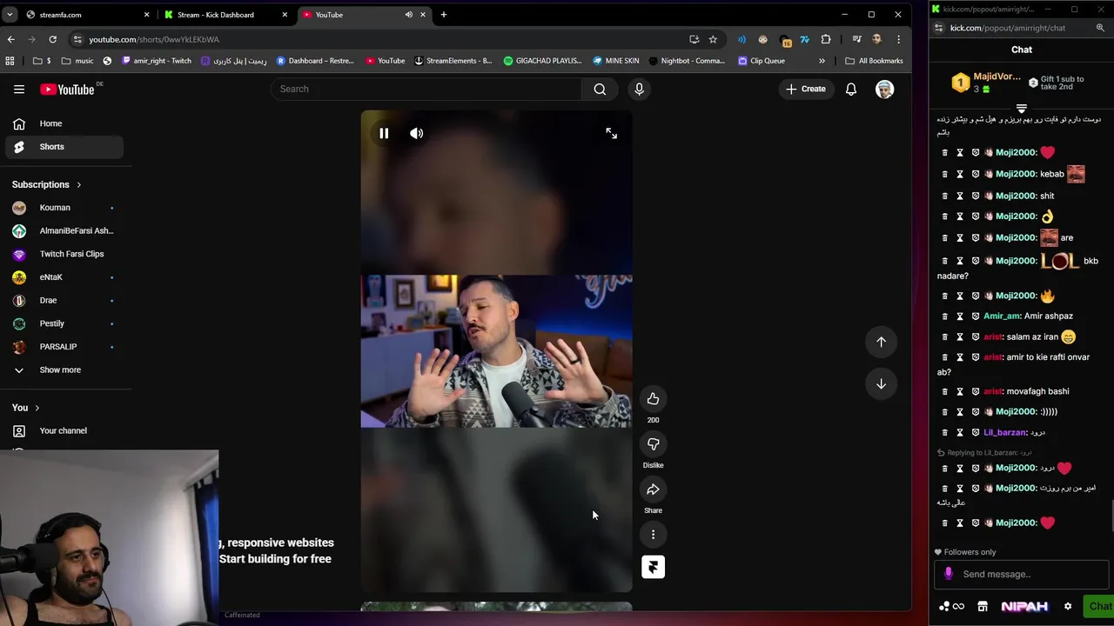This screenshot has width=1114, height=626.
Task: Show hidden bookmarks via double chevron
Action: pyautogui.click(x=822, y=61)
